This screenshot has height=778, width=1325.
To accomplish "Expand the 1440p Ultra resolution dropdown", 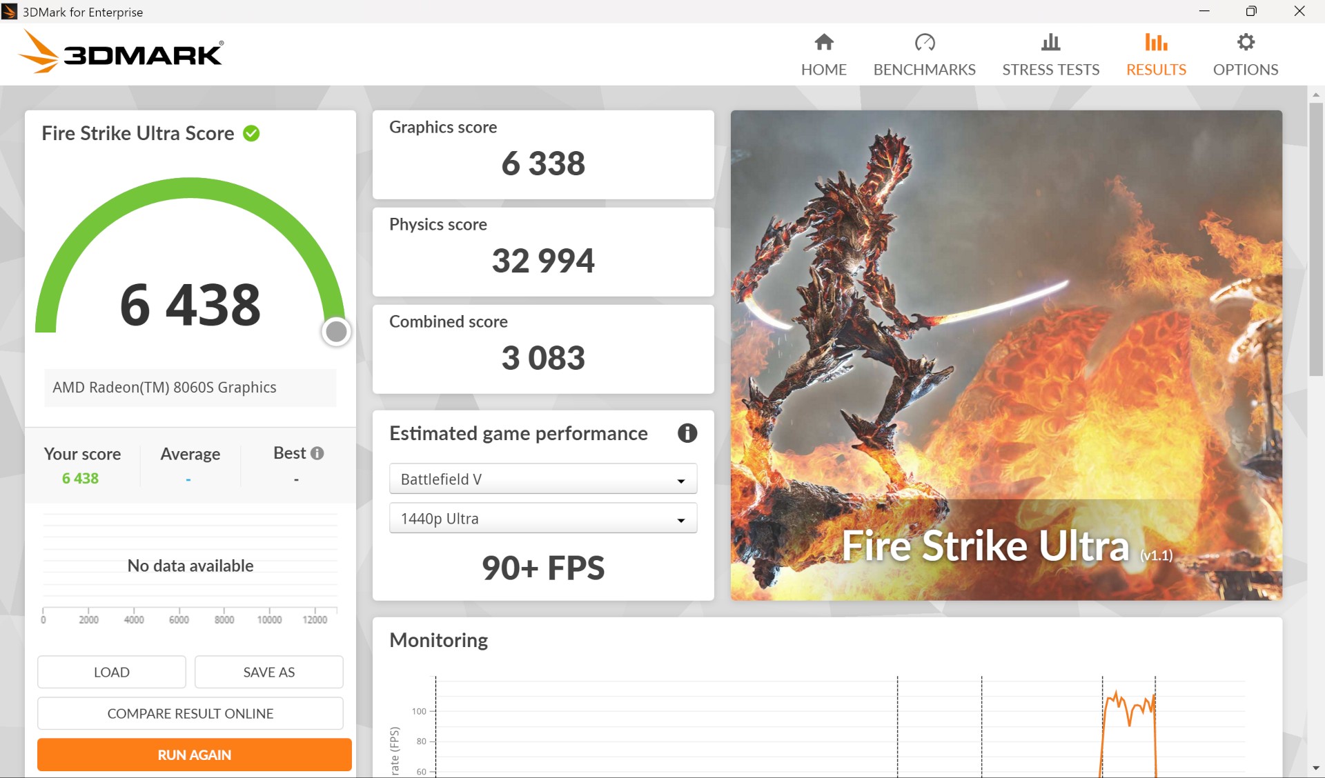I will [542, 519].
